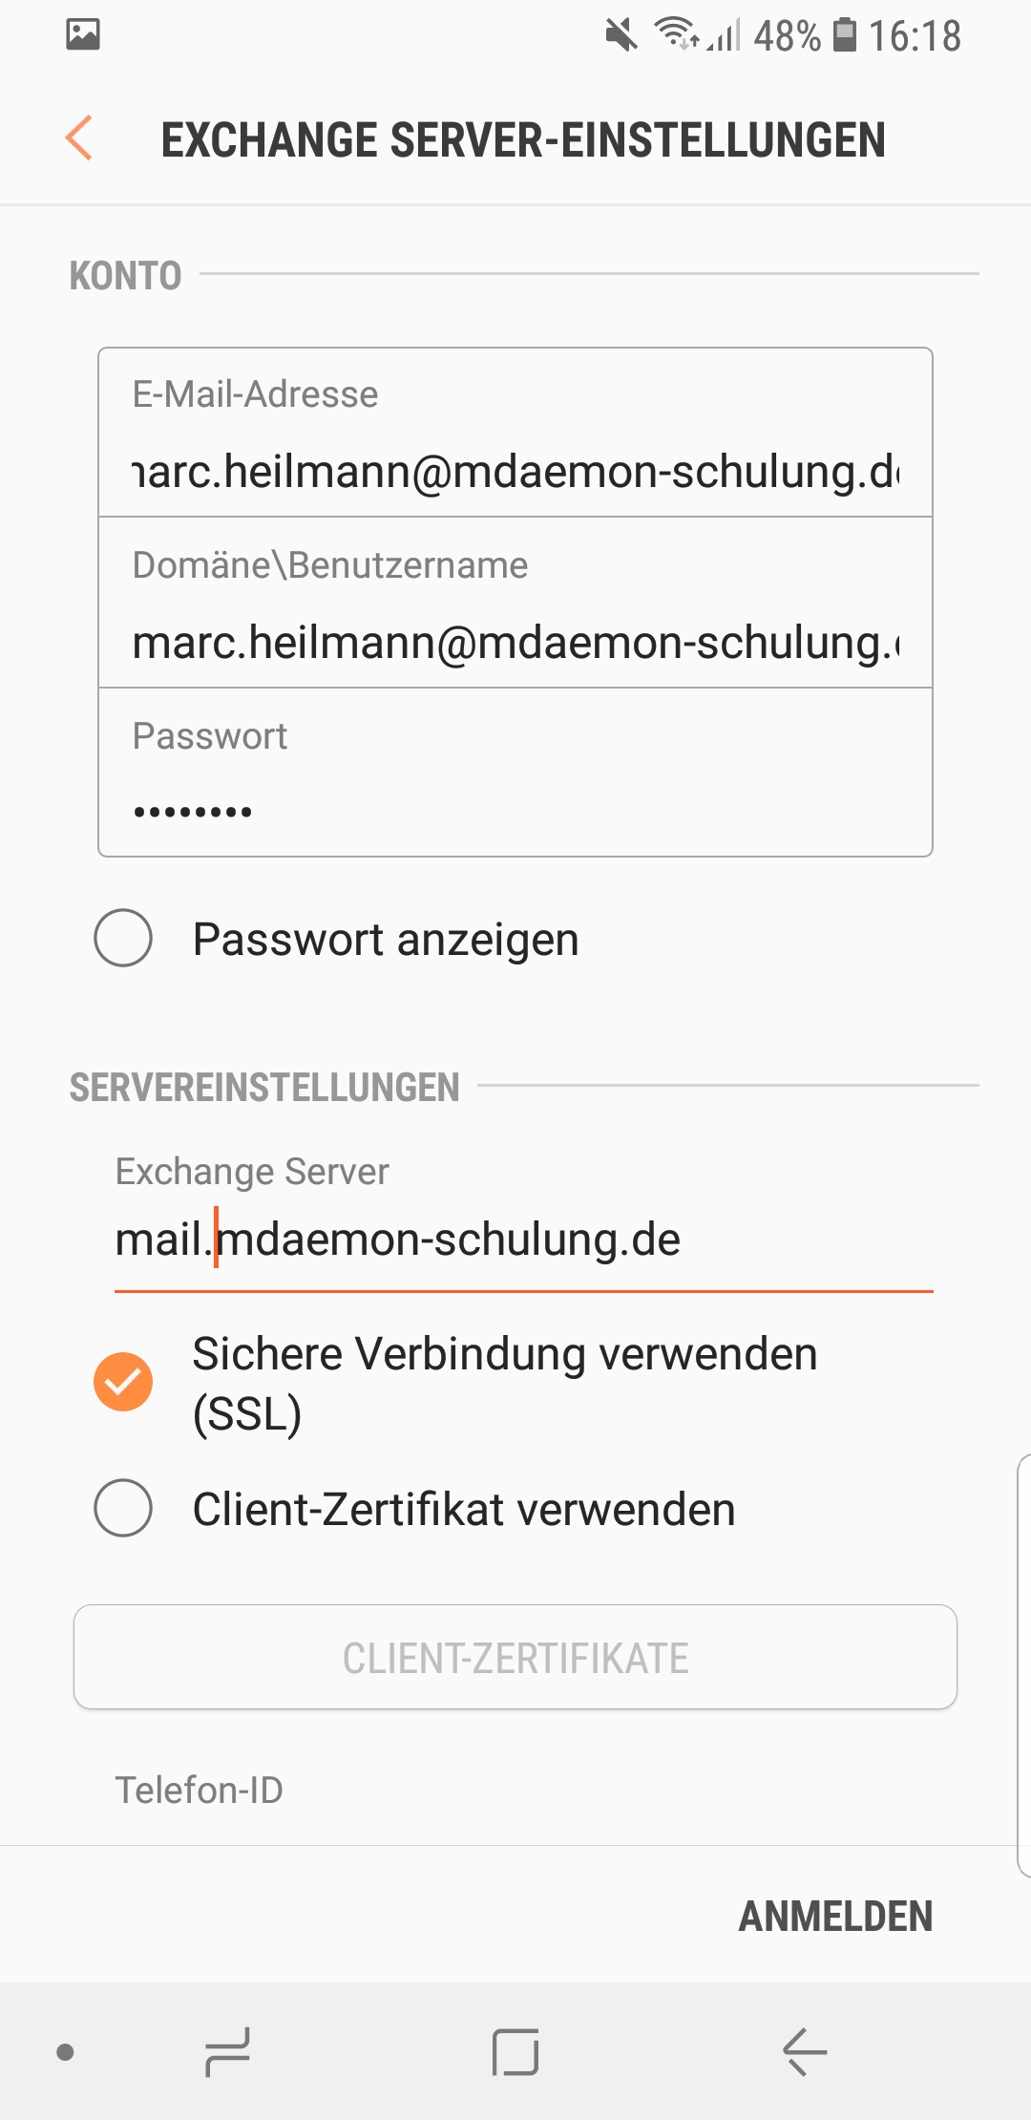Screen dimensions: 1031x2120
Task: Tap the battery icon in status bar
Action: 844,35
